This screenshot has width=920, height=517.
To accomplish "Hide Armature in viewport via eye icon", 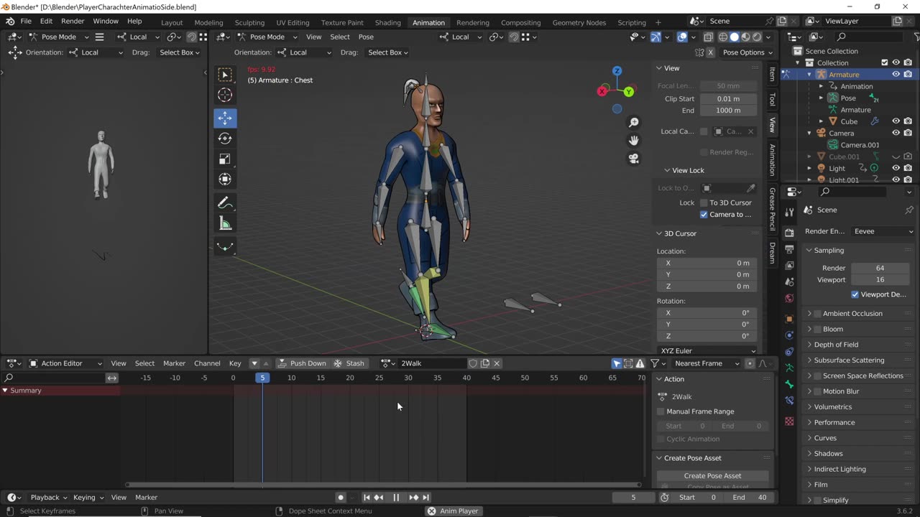I will [x=896, y=75].
